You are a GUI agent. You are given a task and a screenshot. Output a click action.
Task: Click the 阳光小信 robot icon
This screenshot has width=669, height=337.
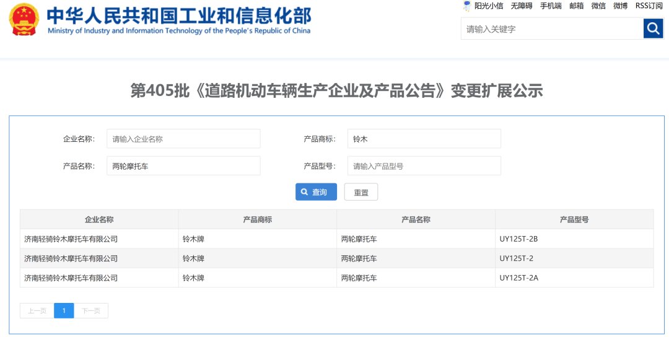(467, 6)
